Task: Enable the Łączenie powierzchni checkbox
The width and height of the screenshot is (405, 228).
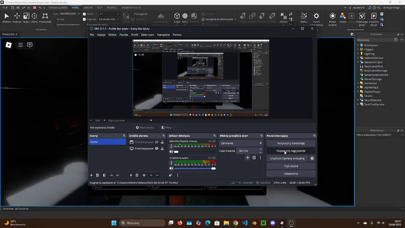Action: tap(55, 24)
